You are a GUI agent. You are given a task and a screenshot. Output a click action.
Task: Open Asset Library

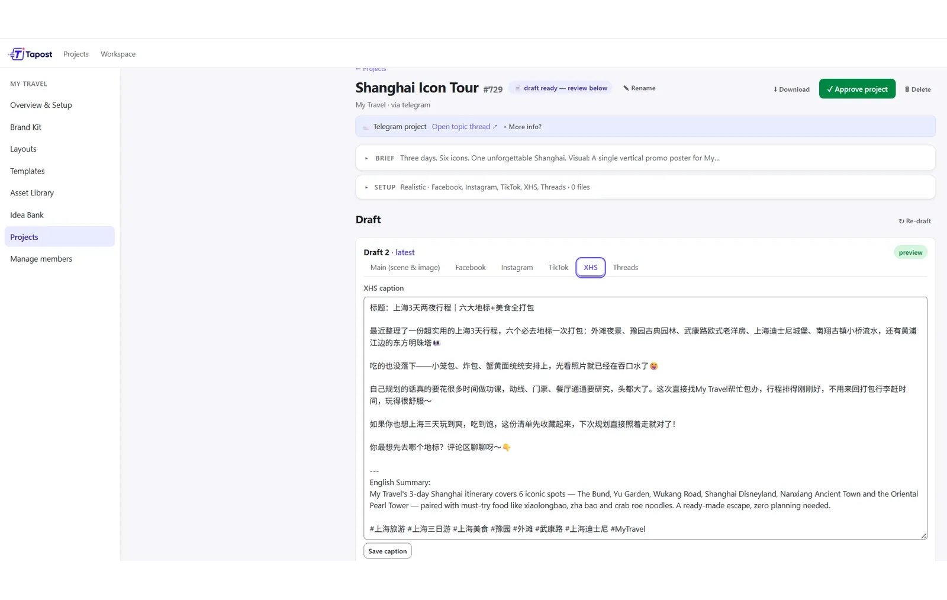pyautogui.click(x=59, y=193)
